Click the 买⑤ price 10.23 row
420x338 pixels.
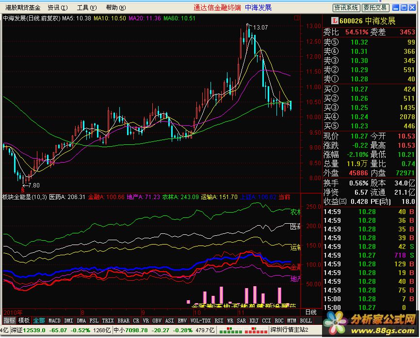pyautogui.click(x=369, y=126)
